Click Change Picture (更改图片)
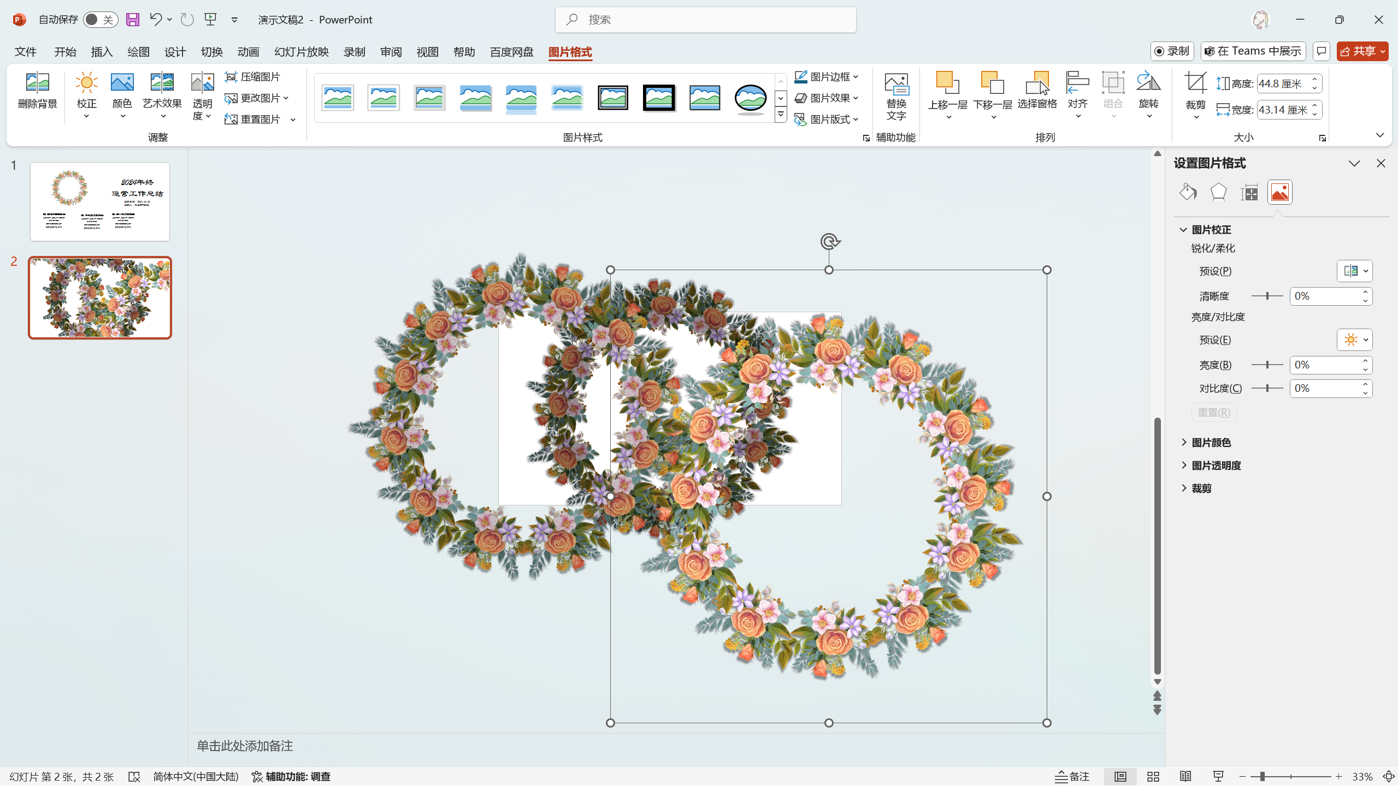Viewport: 1398px width, 786px height. [257, 98]
